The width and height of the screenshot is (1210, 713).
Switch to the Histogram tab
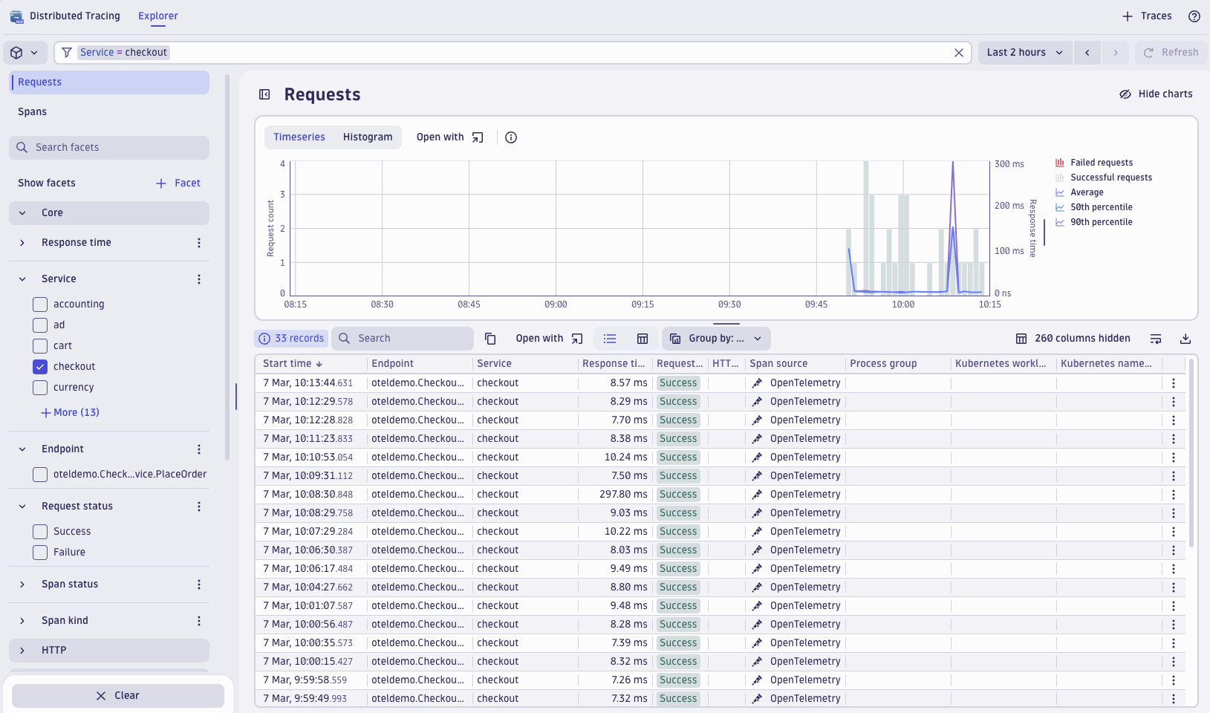pyautogui.click(x=367, y=137)
